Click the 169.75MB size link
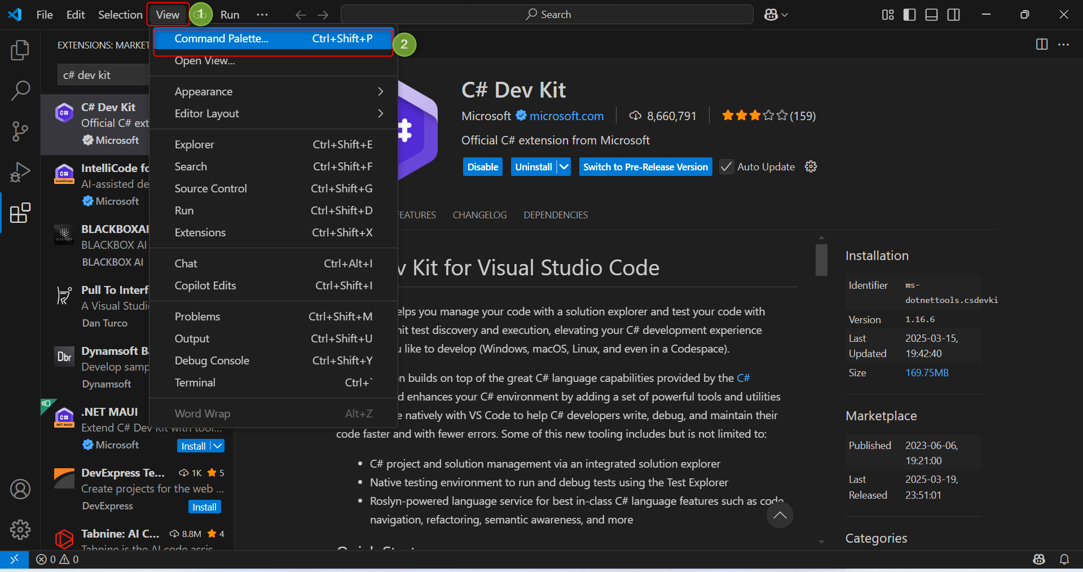The width and height of the screenshot is (1083, 572). click(x=927, y=373)
